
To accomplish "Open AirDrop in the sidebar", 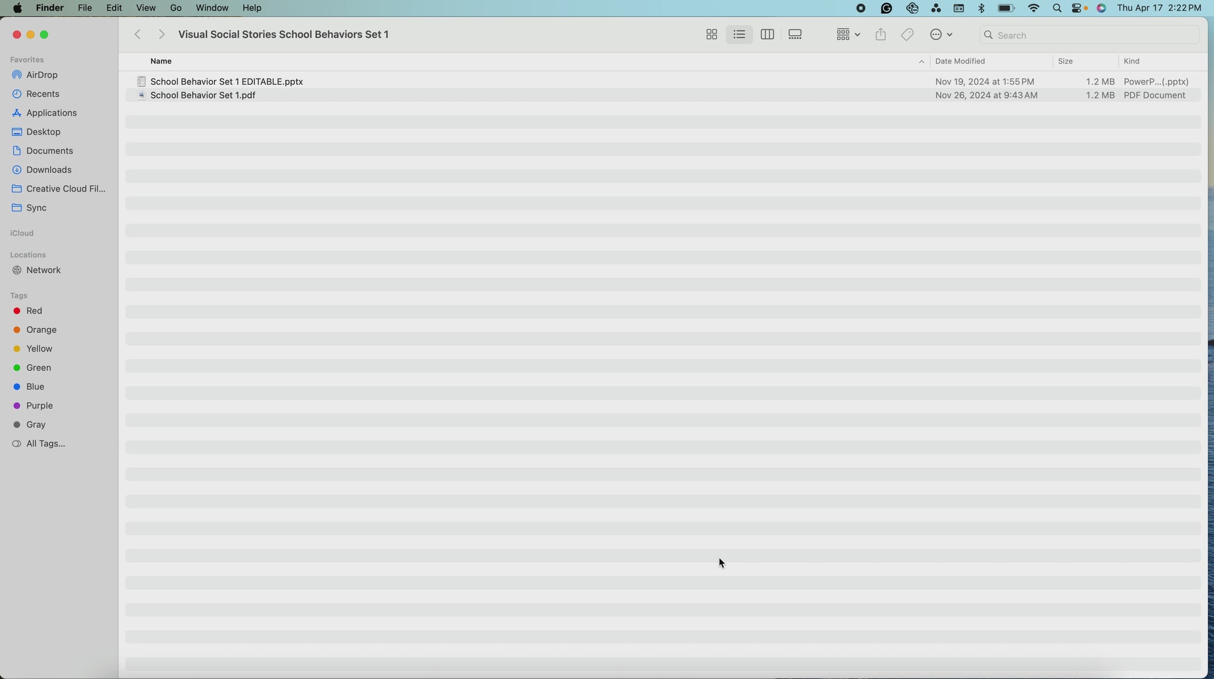I will click(42, 75).
